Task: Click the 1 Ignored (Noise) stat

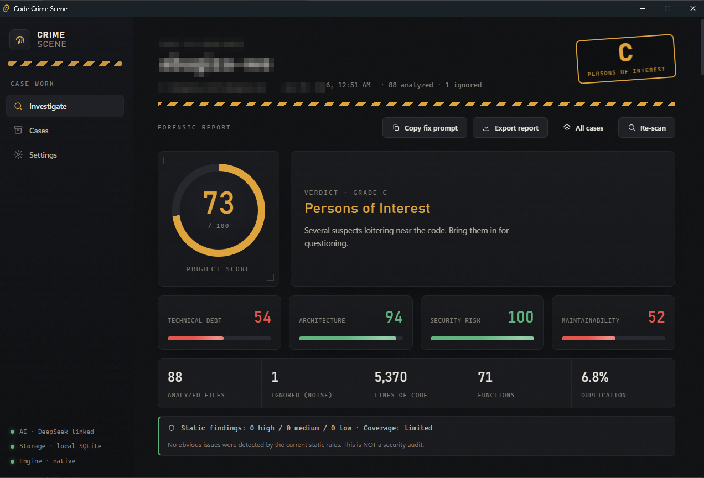Action: click(313, 383)
